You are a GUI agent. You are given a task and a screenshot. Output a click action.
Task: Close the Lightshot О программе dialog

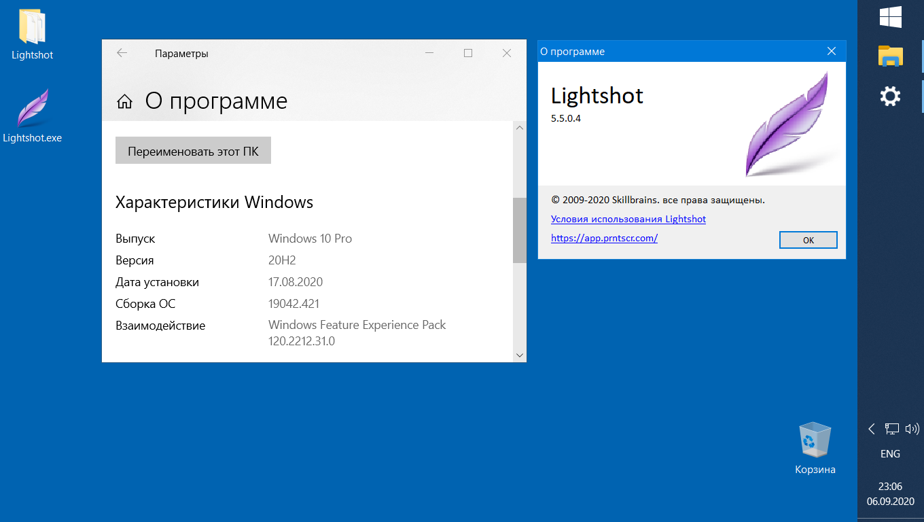point(831,51)
